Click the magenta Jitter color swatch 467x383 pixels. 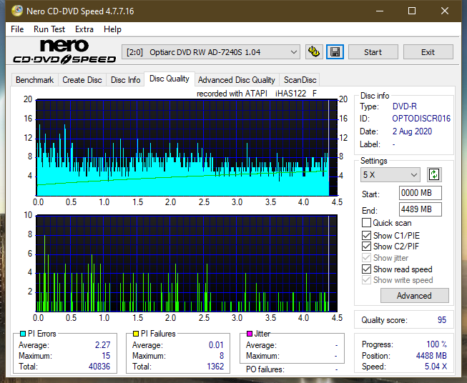pos(250,334)
